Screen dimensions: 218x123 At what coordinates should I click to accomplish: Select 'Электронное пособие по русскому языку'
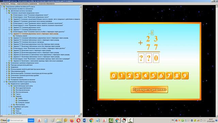(x=22, y=82)
